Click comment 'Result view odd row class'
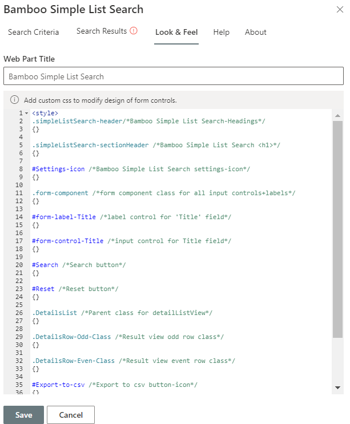The image size is (350, 424). (x=170, y=337)
